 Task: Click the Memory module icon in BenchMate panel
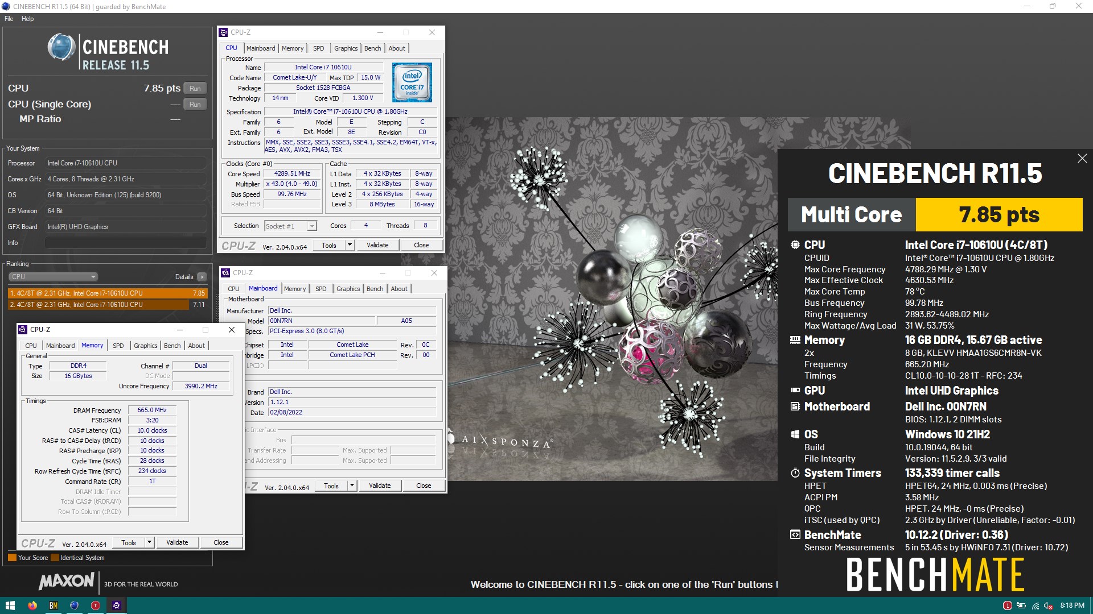pyautogui.click(x=795, y=340)
